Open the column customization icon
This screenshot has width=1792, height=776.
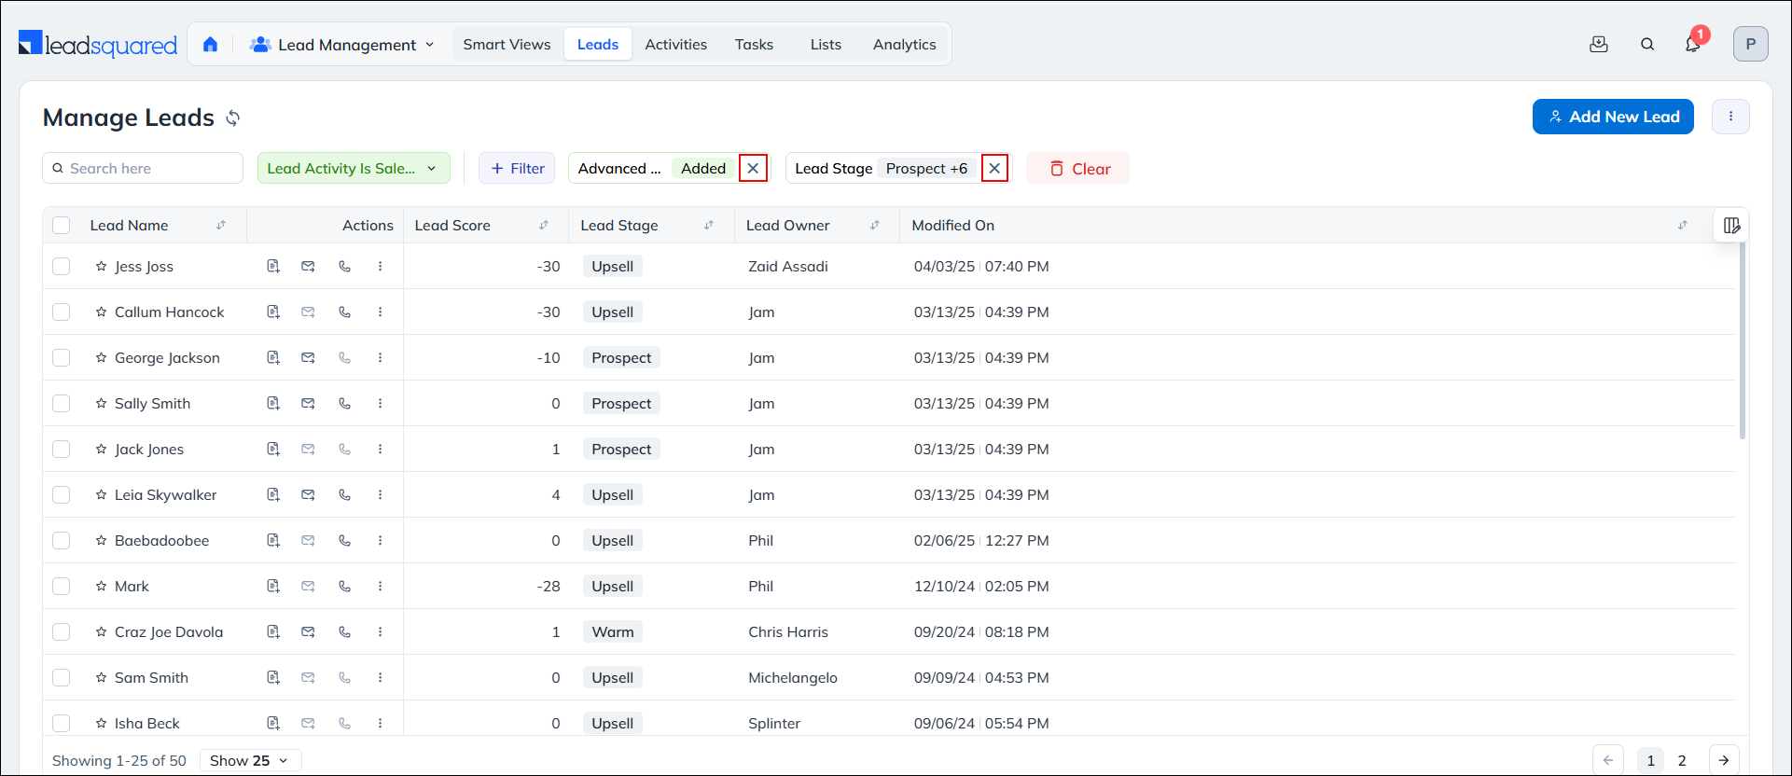[1731, 226]
